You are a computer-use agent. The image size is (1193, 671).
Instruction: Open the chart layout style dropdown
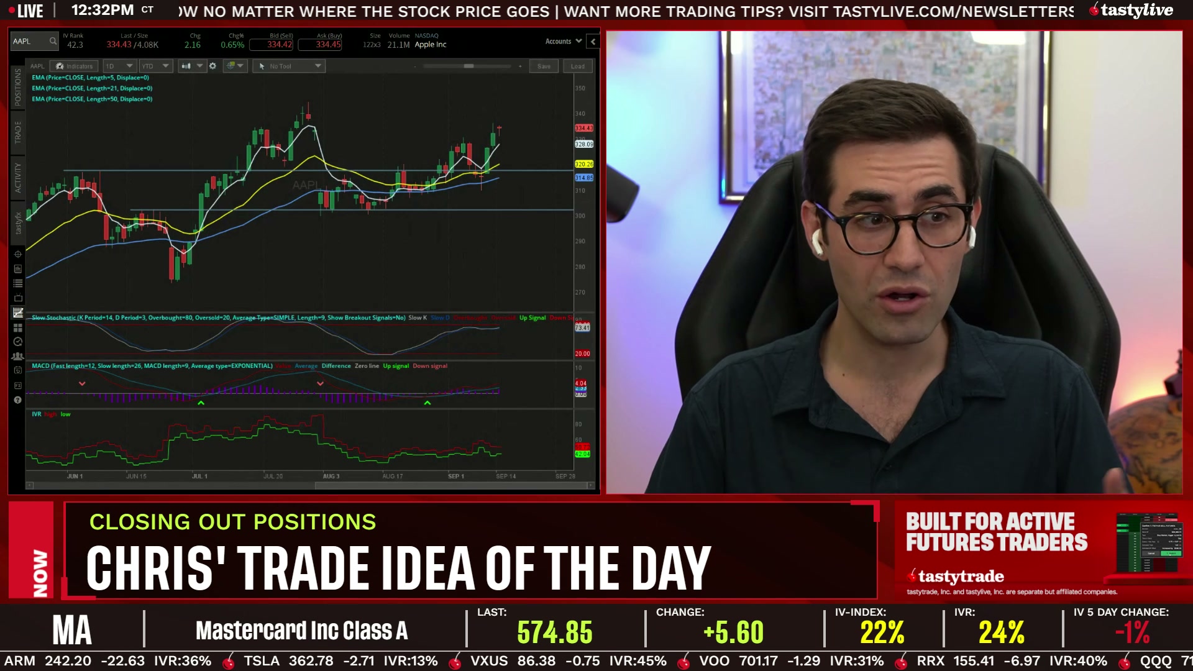235,66
